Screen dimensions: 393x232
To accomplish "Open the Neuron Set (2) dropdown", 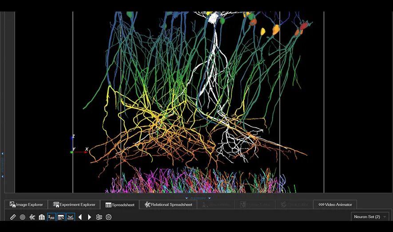I will click(x=370, y=217).
